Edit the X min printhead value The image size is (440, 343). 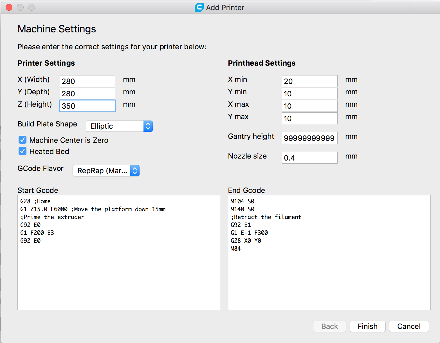309,81
